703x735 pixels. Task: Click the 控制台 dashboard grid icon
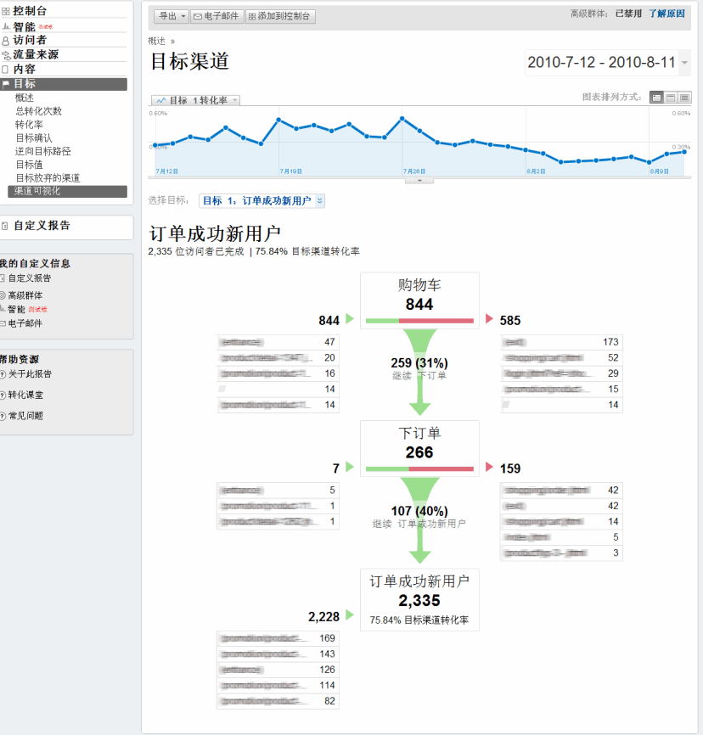click(6, 11)
